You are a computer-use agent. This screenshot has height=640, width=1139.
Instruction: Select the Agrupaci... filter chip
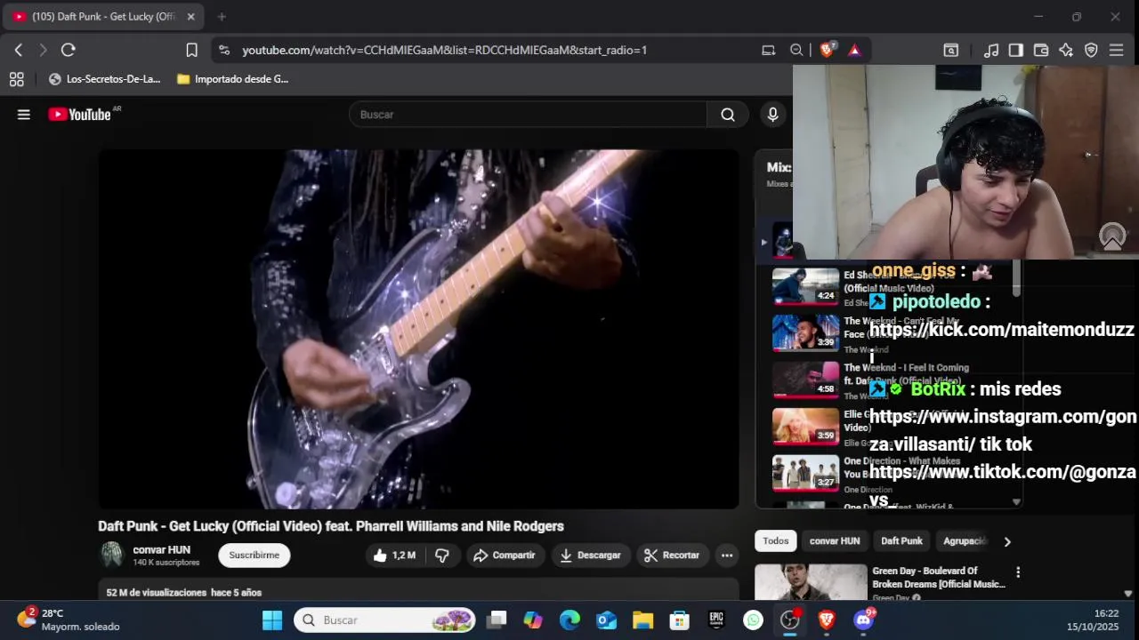coord(965,540)
